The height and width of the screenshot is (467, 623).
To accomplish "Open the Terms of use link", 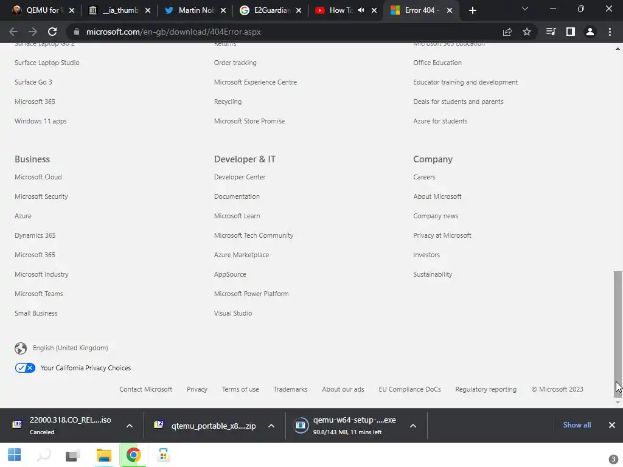I will coord(240,390).
